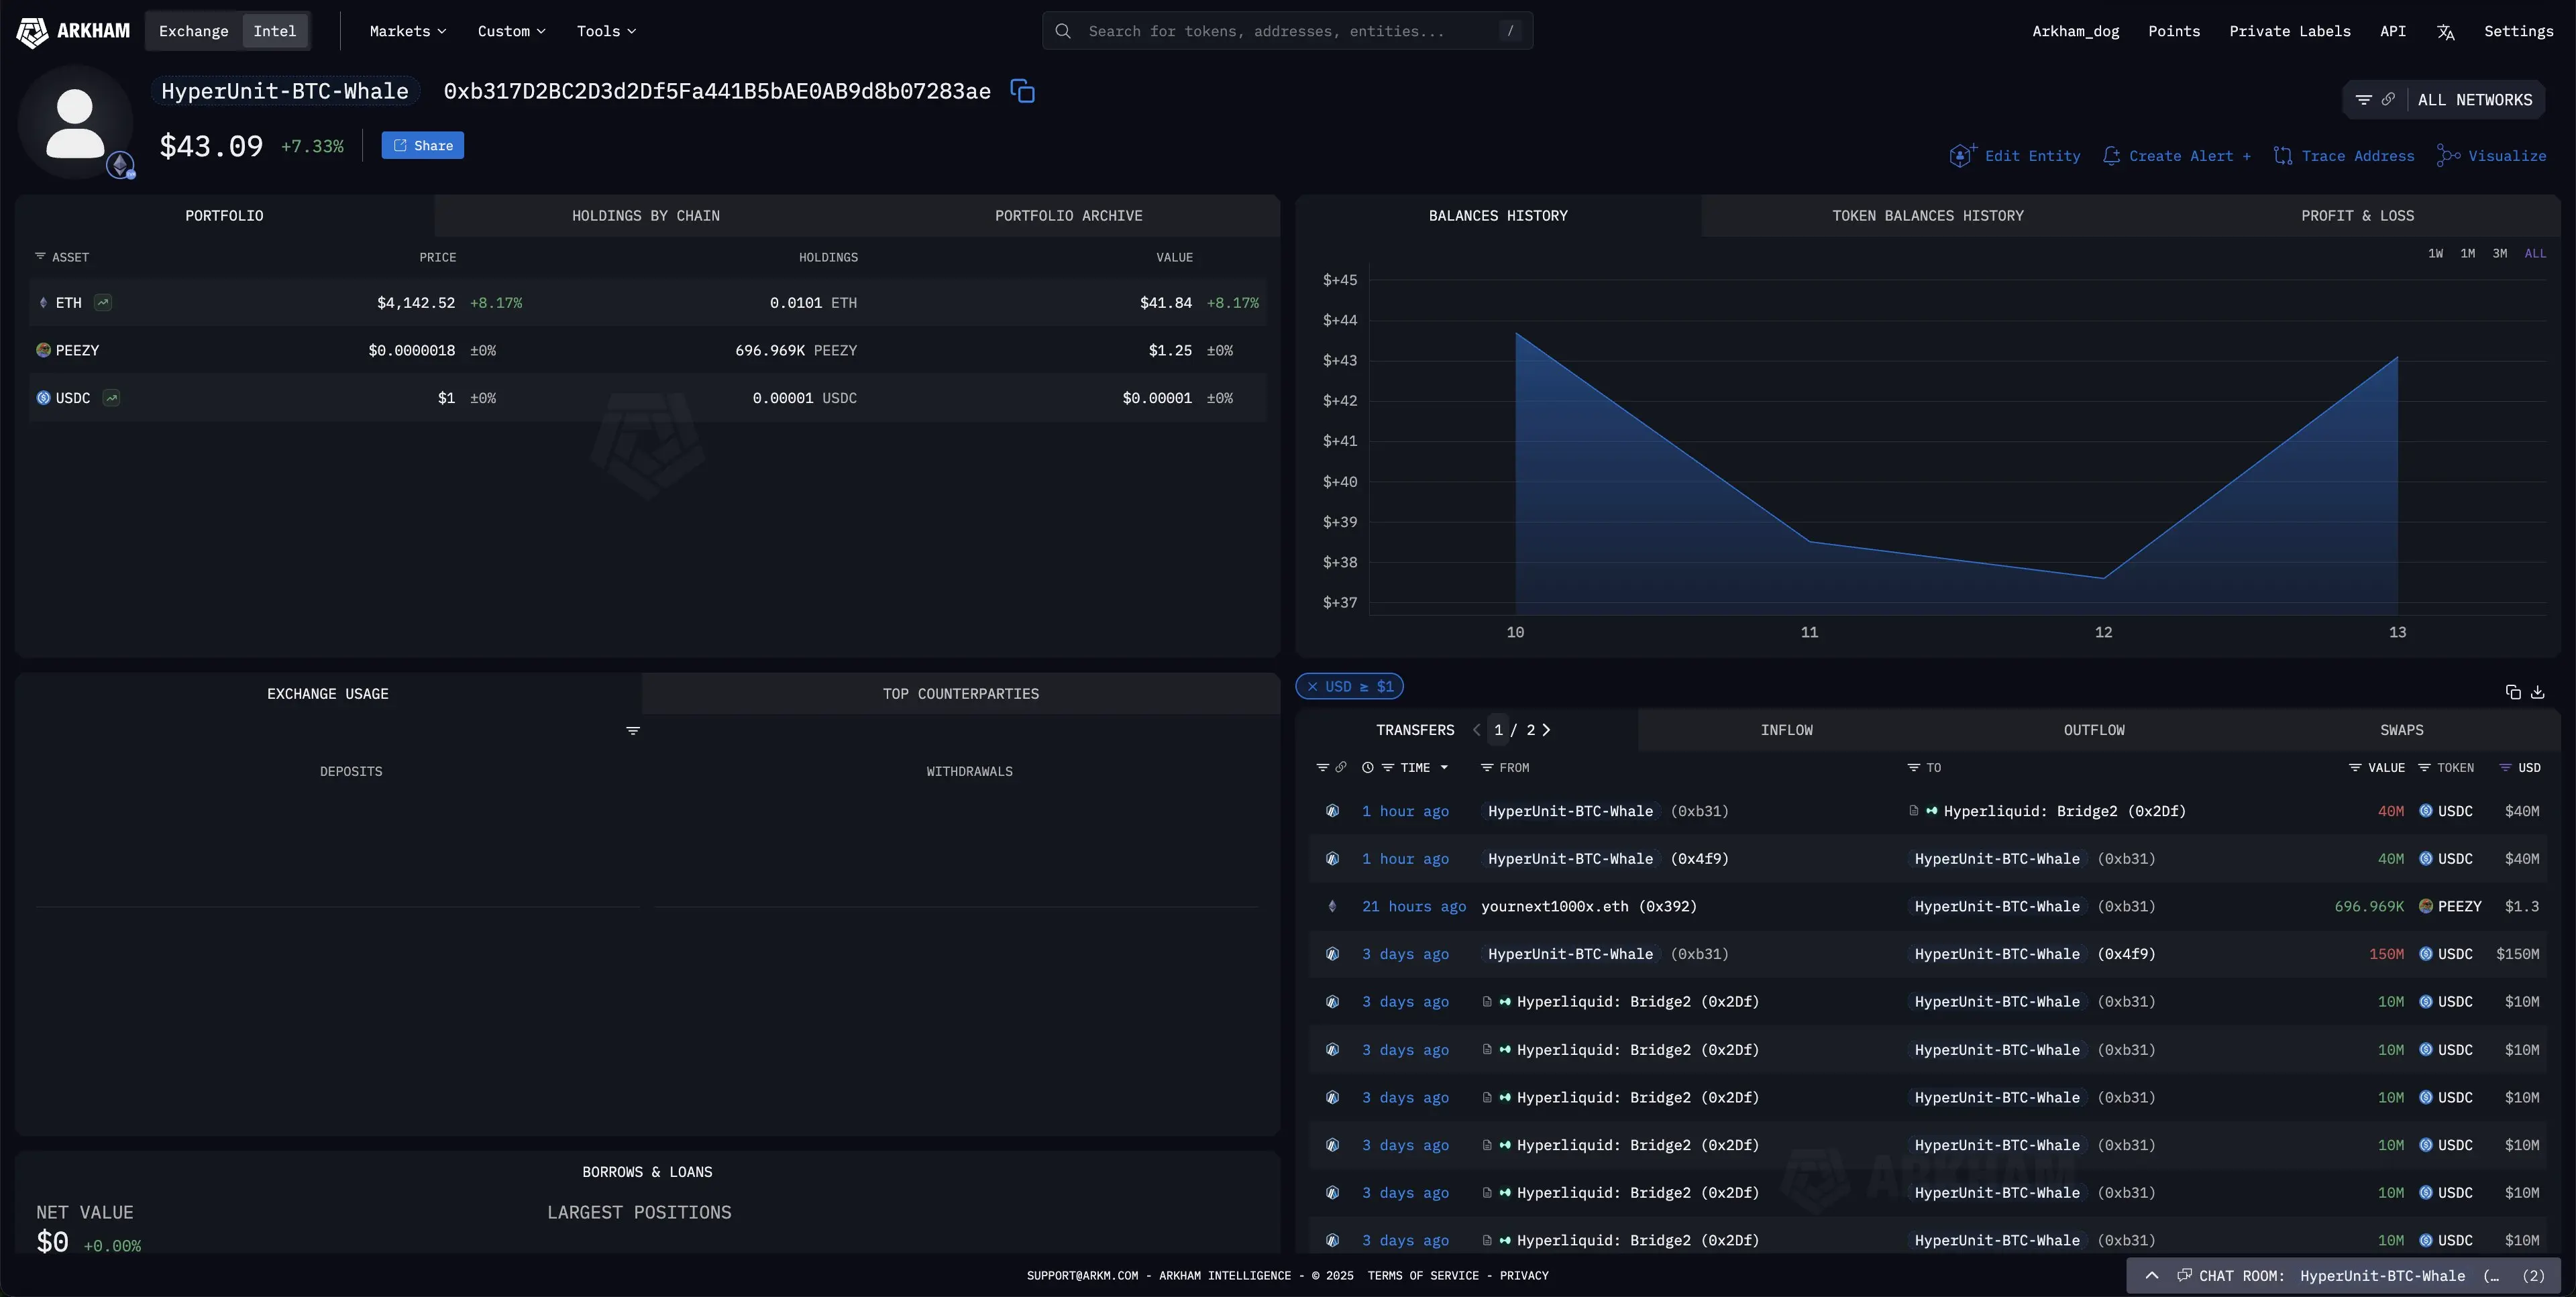Image resolution: width=2576 pixels, height=1297 pixels.
Task: Remove the USD ≥ $1 filter
Action: click(1312, 687)
